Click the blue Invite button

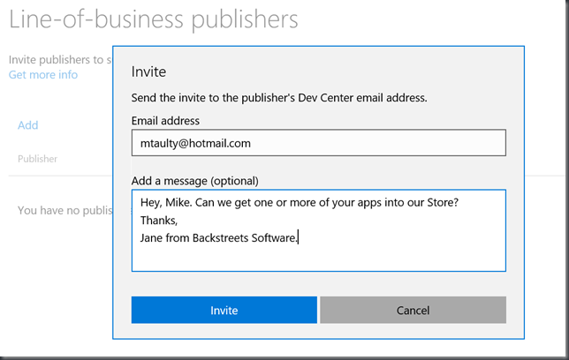224,310
